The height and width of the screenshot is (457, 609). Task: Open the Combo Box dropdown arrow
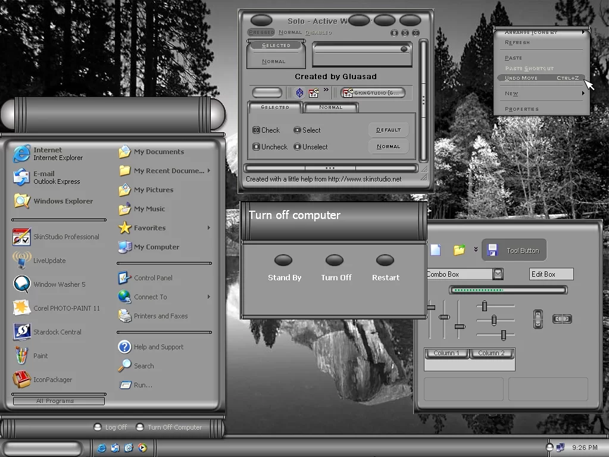pyautogui.click(x=498, y=274)
